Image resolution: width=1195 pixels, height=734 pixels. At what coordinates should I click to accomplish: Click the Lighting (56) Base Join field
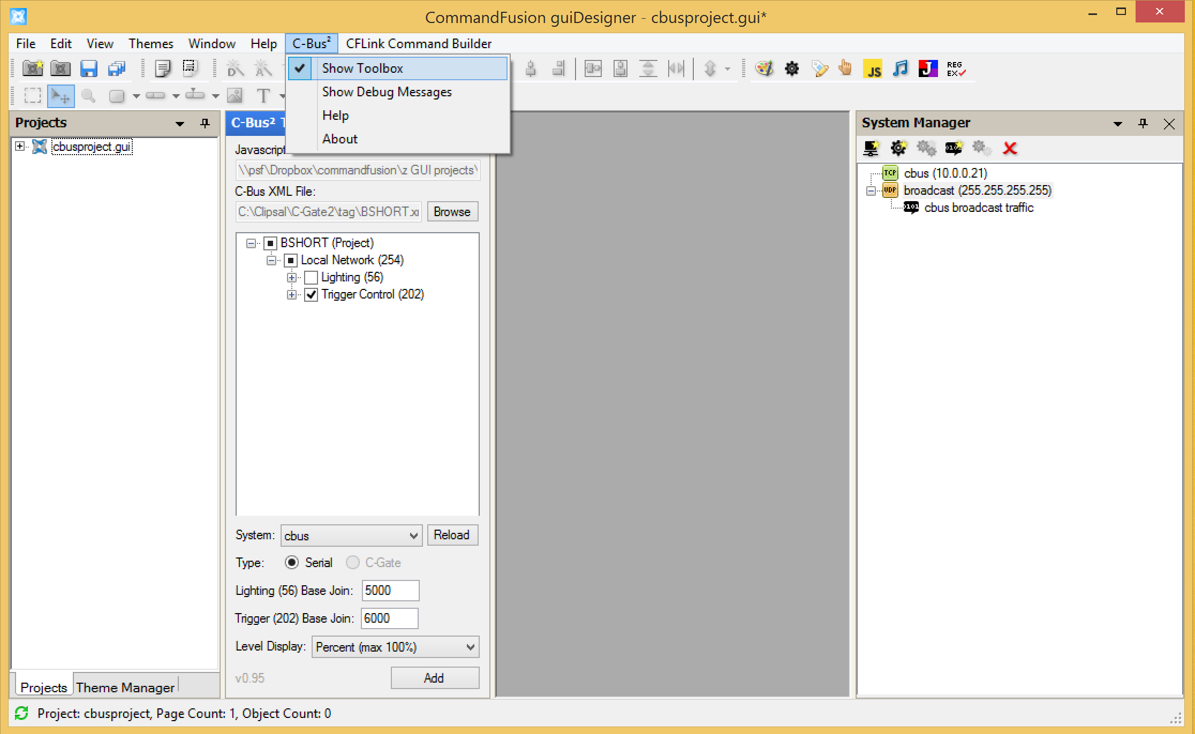coord(390,591)
